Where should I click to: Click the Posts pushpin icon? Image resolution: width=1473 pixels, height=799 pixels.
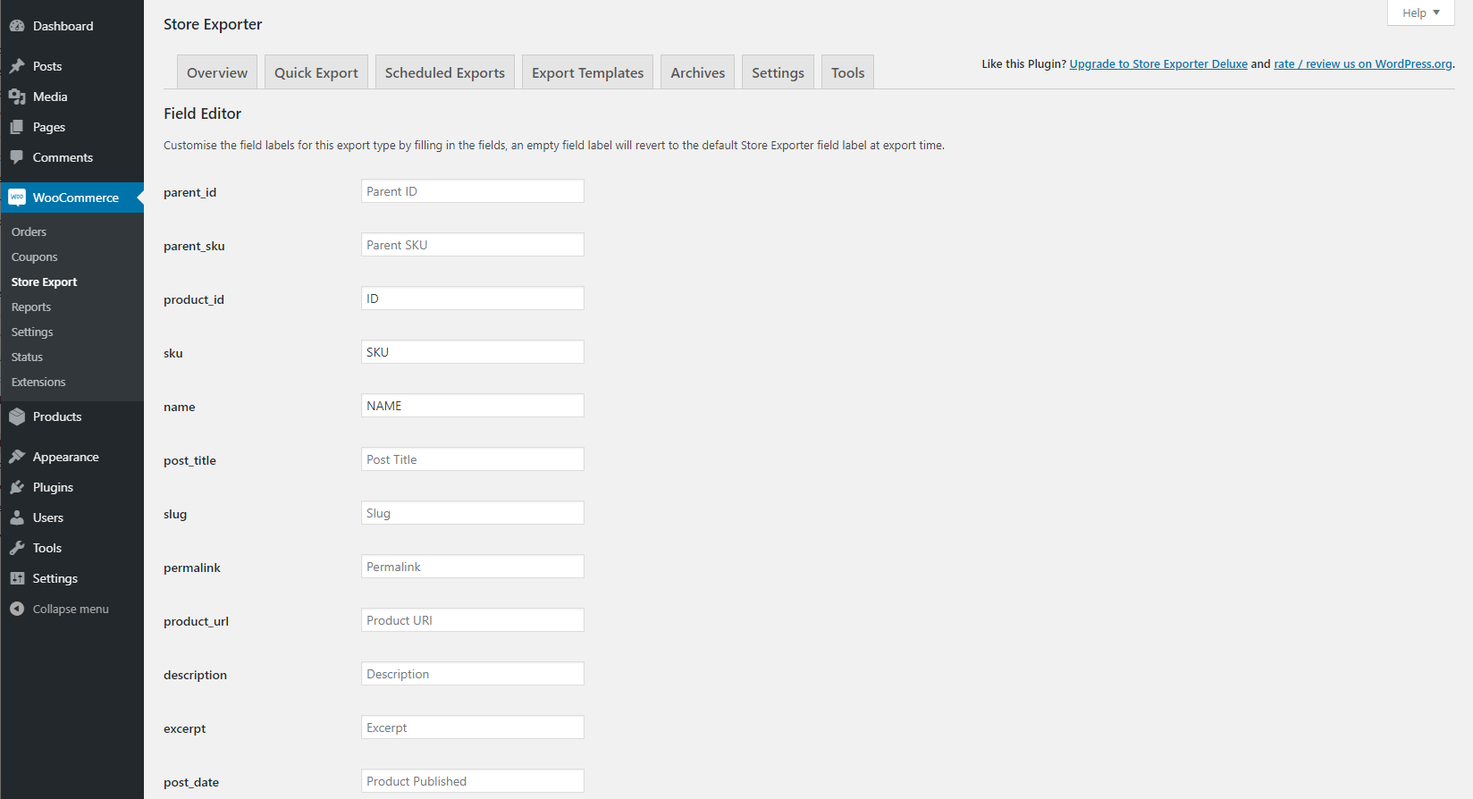(17, 66)
